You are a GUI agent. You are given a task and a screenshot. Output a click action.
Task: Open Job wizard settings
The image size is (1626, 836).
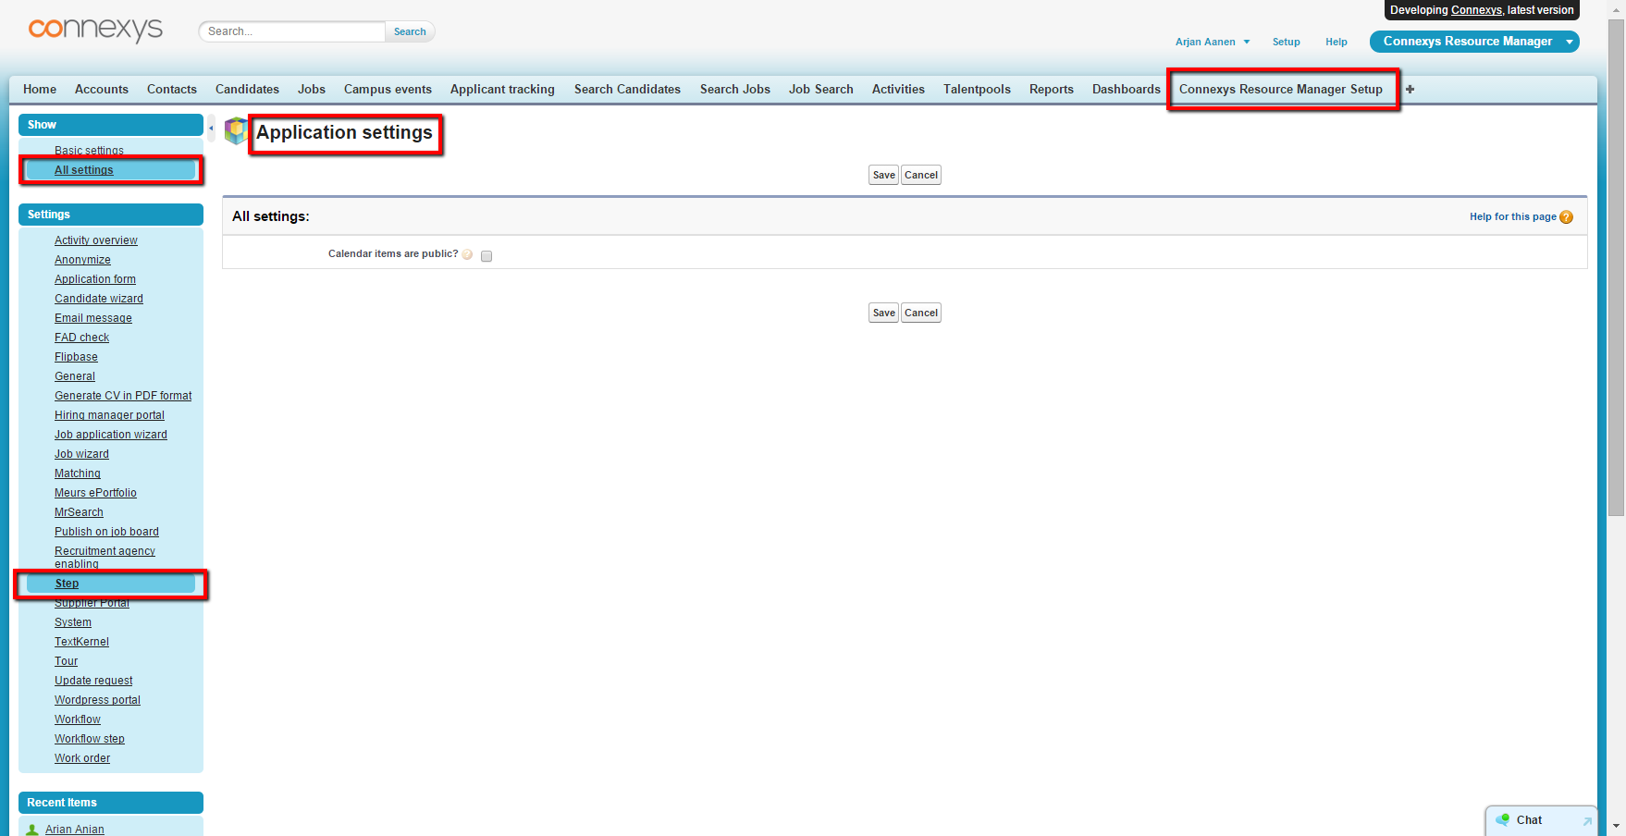tap(81, 454)
